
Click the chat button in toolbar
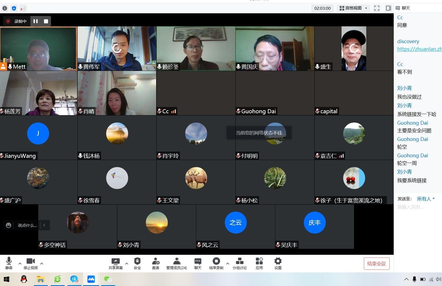click(x=198, y=261)
